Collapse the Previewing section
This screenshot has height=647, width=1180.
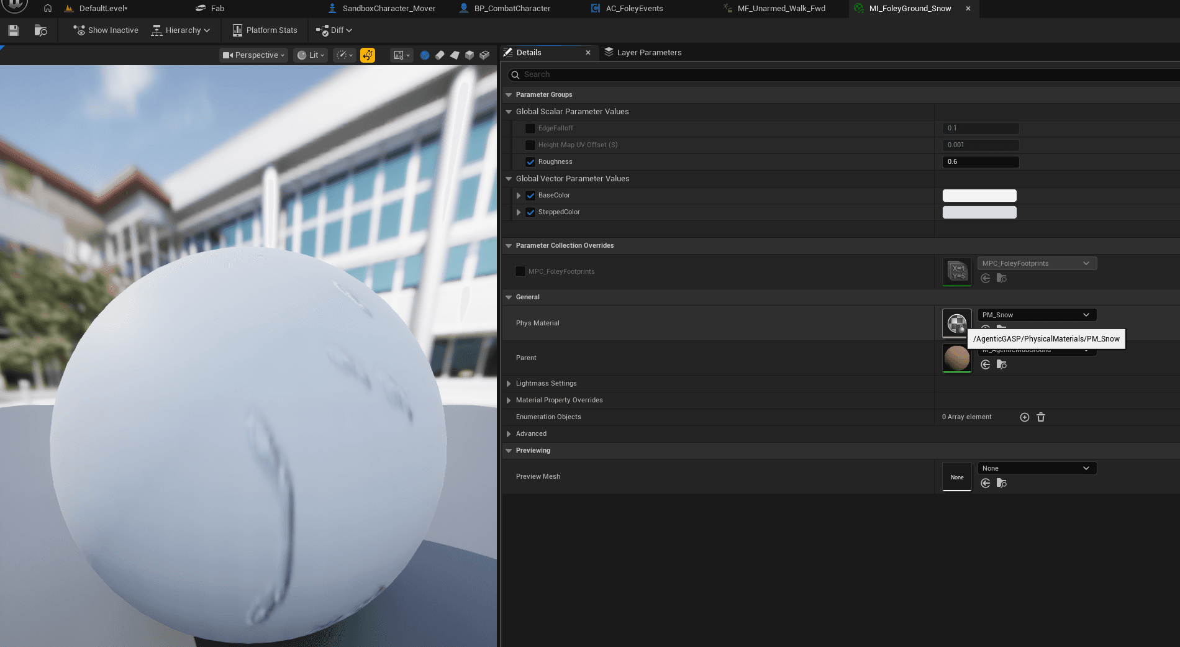click(509, 451)
